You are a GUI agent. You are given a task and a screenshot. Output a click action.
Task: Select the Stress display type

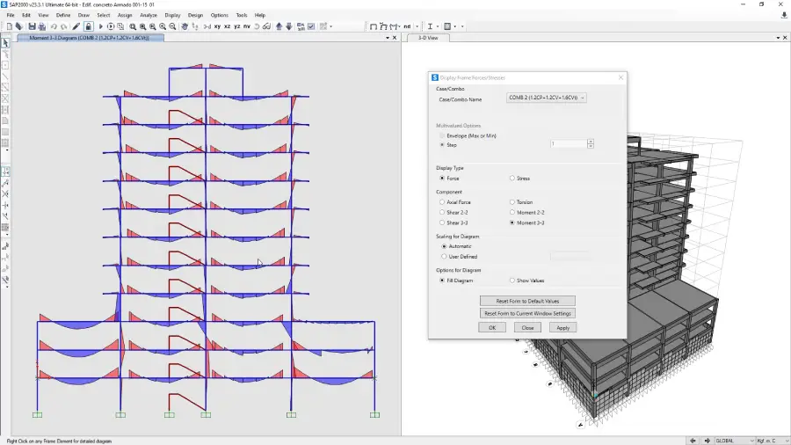coord(513,179)
